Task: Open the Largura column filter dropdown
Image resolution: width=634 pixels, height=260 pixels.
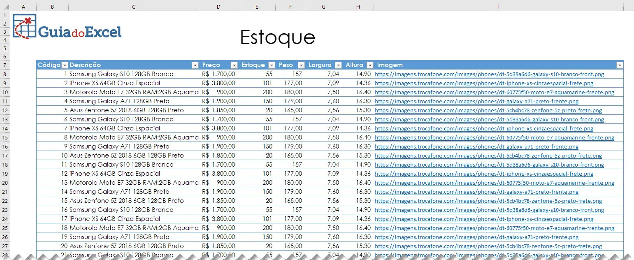Action: coord(338,65)
